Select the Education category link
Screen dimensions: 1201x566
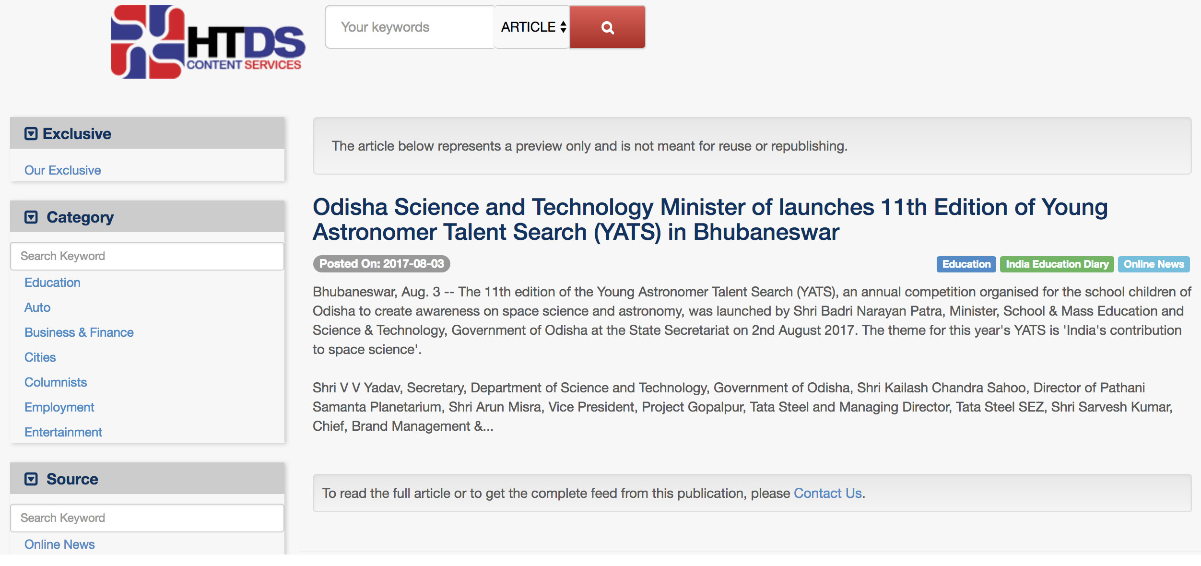click(x=52, y=283)
